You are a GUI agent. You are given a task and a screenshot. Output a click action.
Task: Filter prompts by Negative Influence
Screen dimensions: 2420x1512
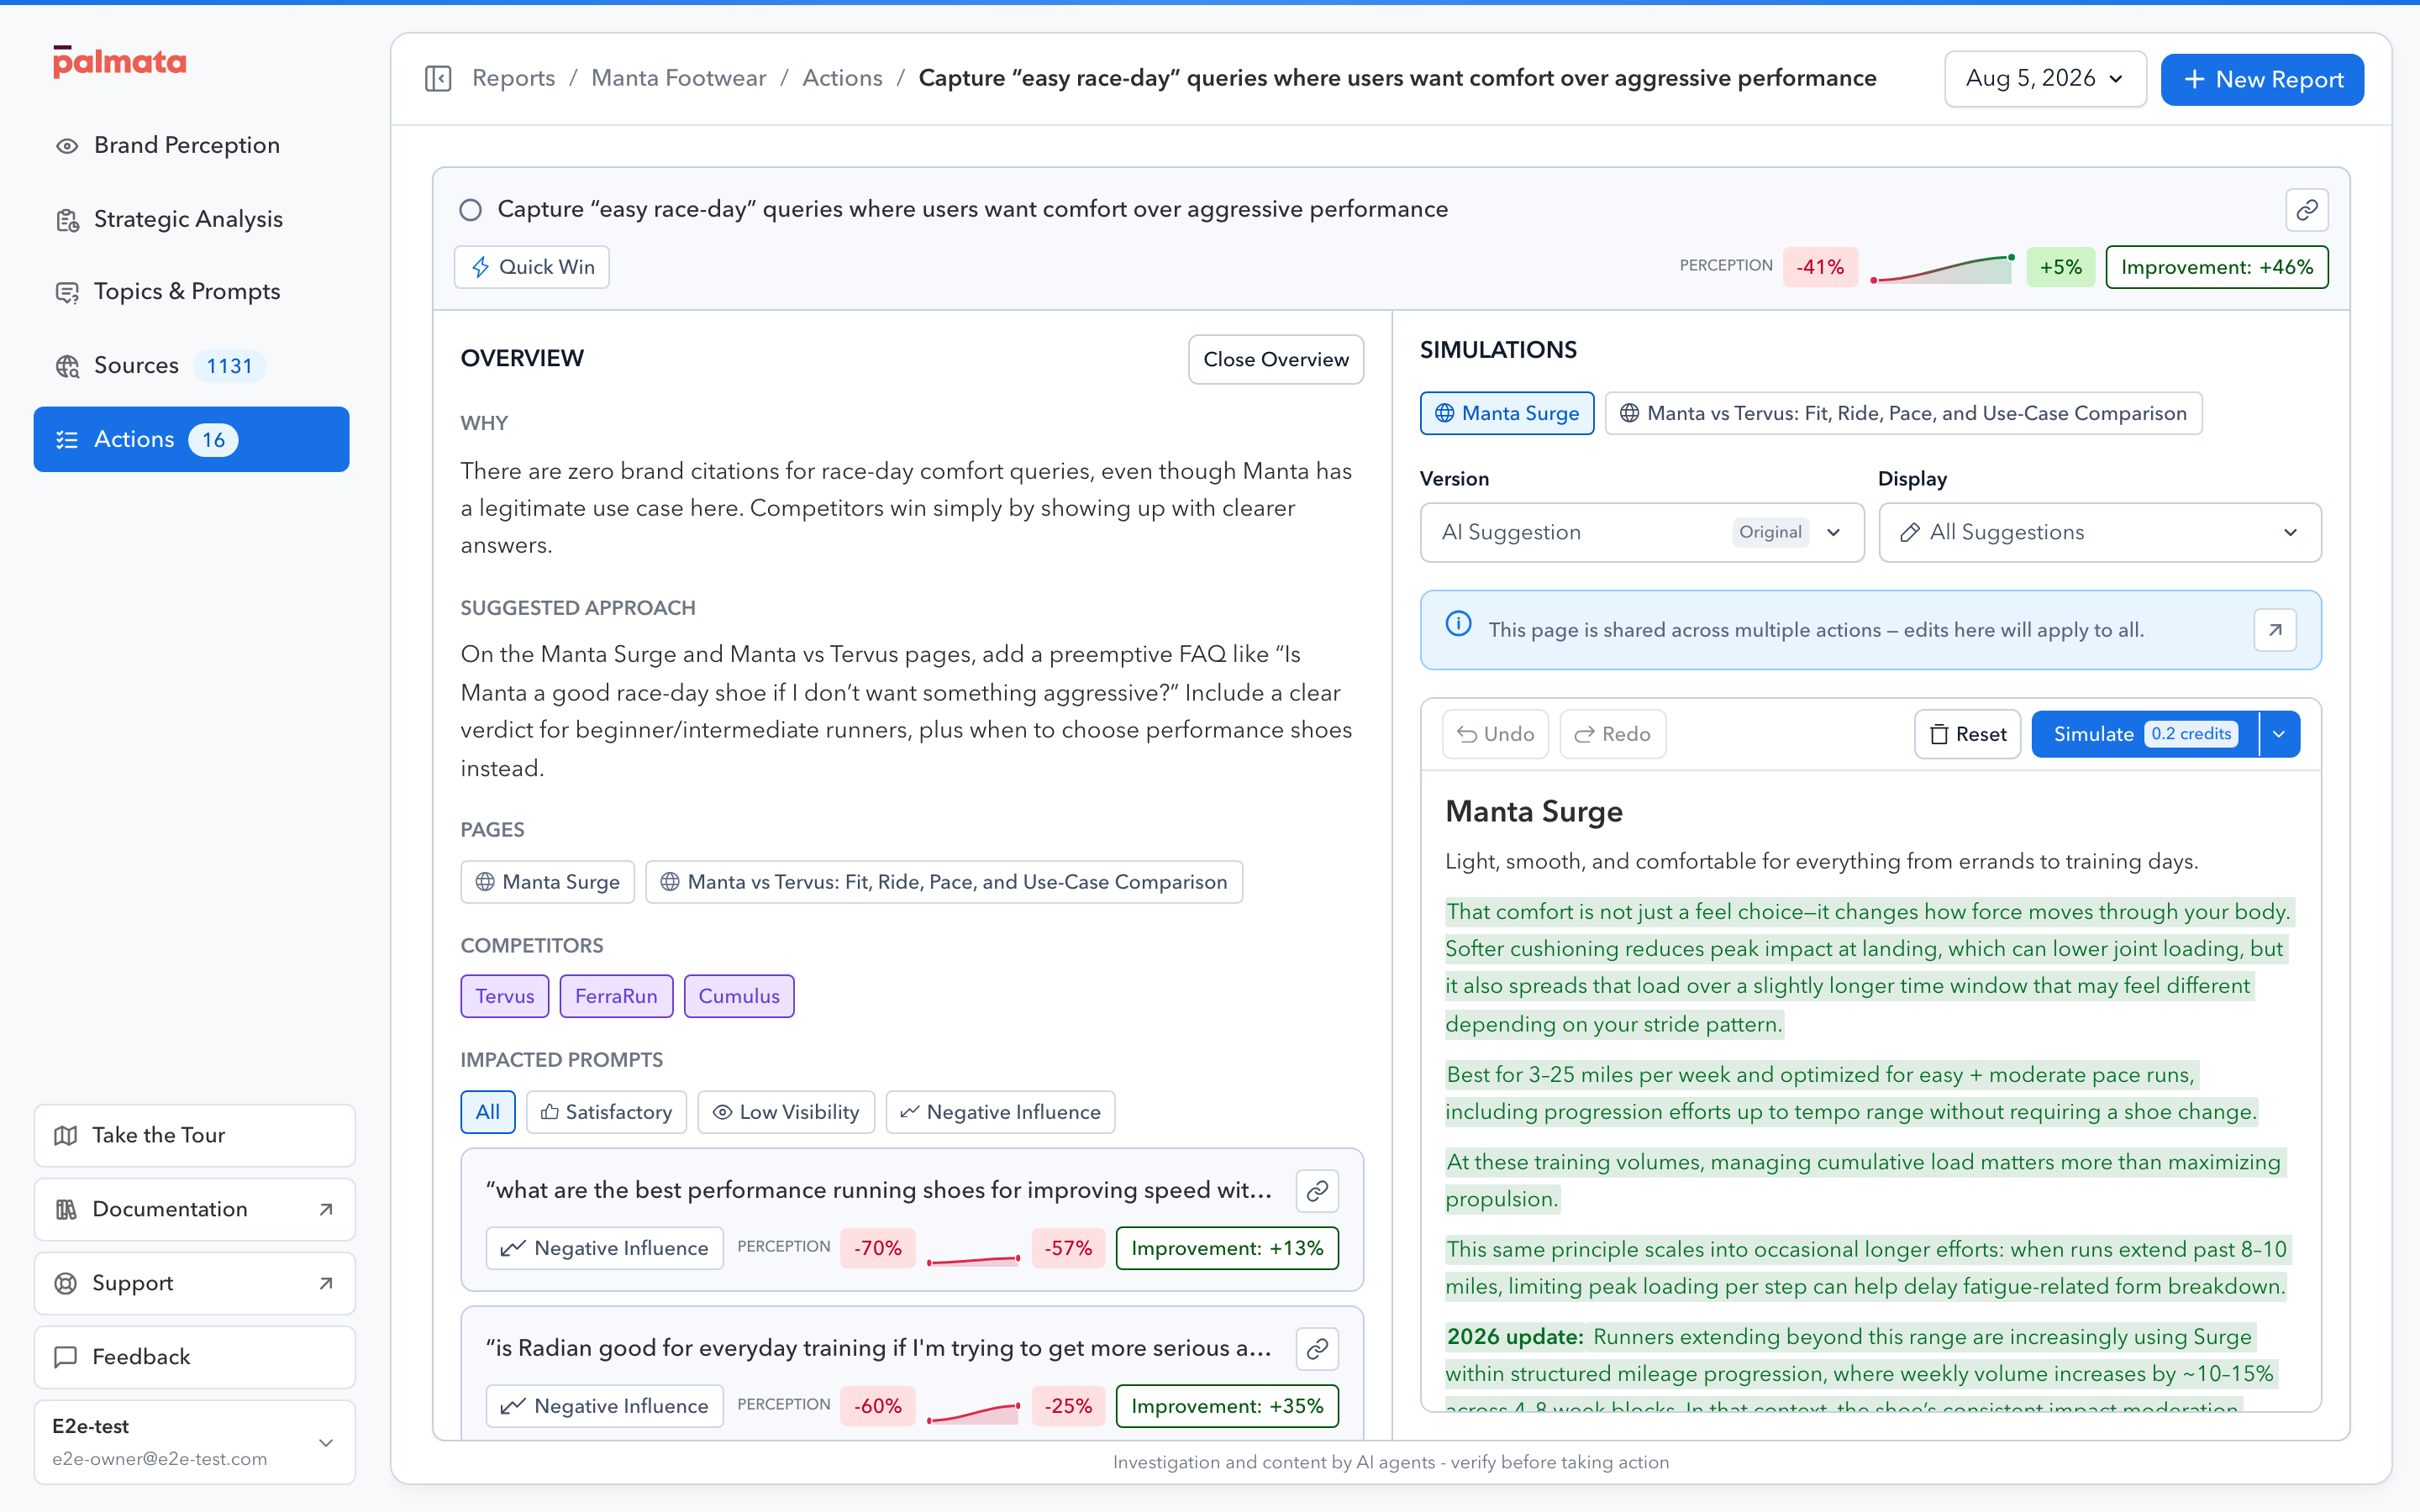click(999, 1112)
